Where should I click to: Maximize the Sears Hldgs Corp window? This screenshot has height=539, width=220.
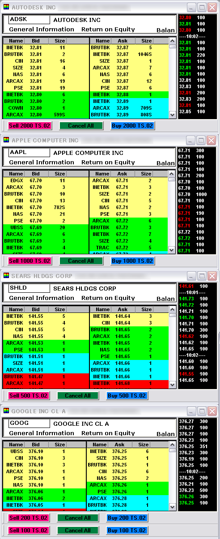(x=202, y=275)
